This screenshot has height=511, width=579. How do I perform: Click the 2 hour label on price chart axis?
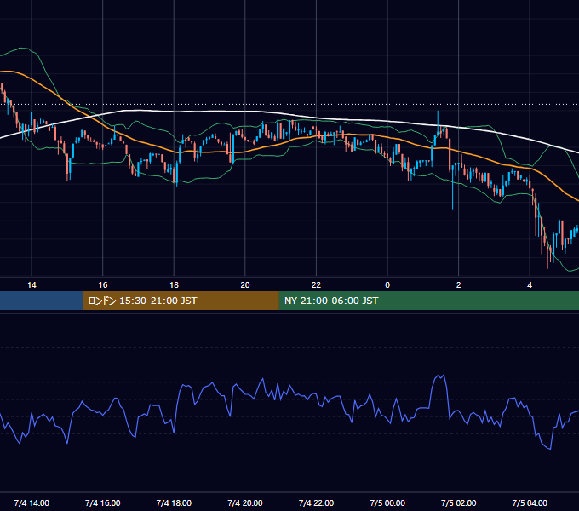pyautogui.click(x=459, y=285)
